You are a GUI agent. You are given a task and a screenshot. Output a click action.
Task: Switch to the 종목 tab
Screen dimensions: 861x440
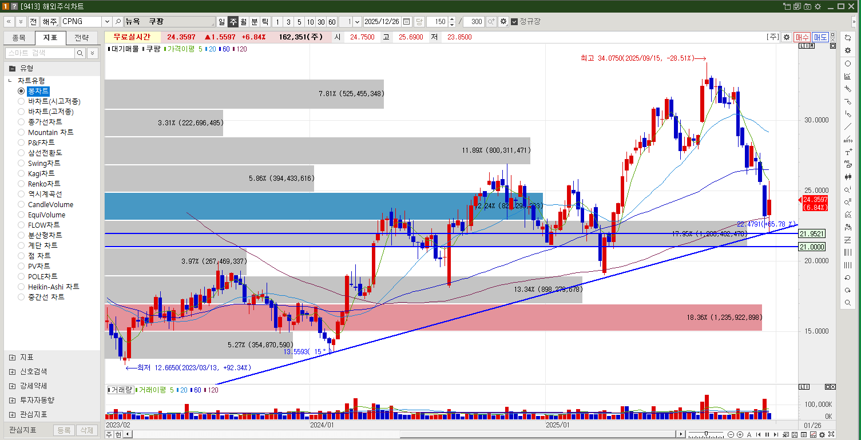(x=19, y=38)
